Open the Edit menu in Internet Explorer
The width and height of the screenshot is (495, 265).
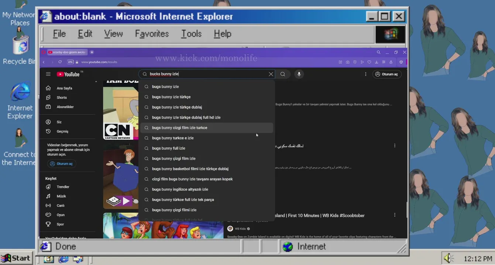85,34
